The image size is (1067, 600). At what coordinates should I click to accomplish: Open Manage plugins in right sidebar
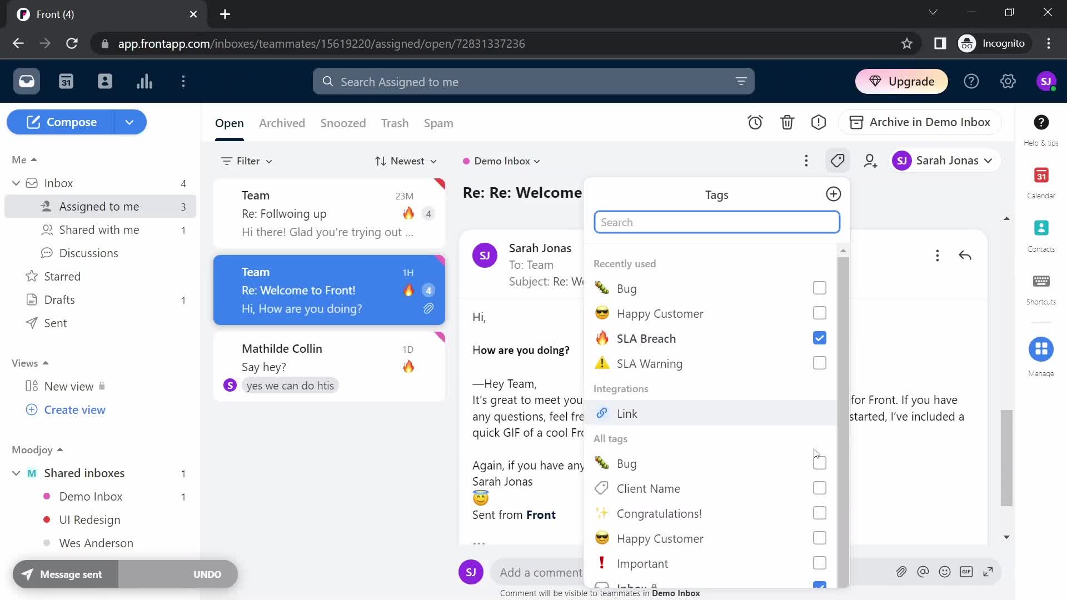pos(1041,357)
